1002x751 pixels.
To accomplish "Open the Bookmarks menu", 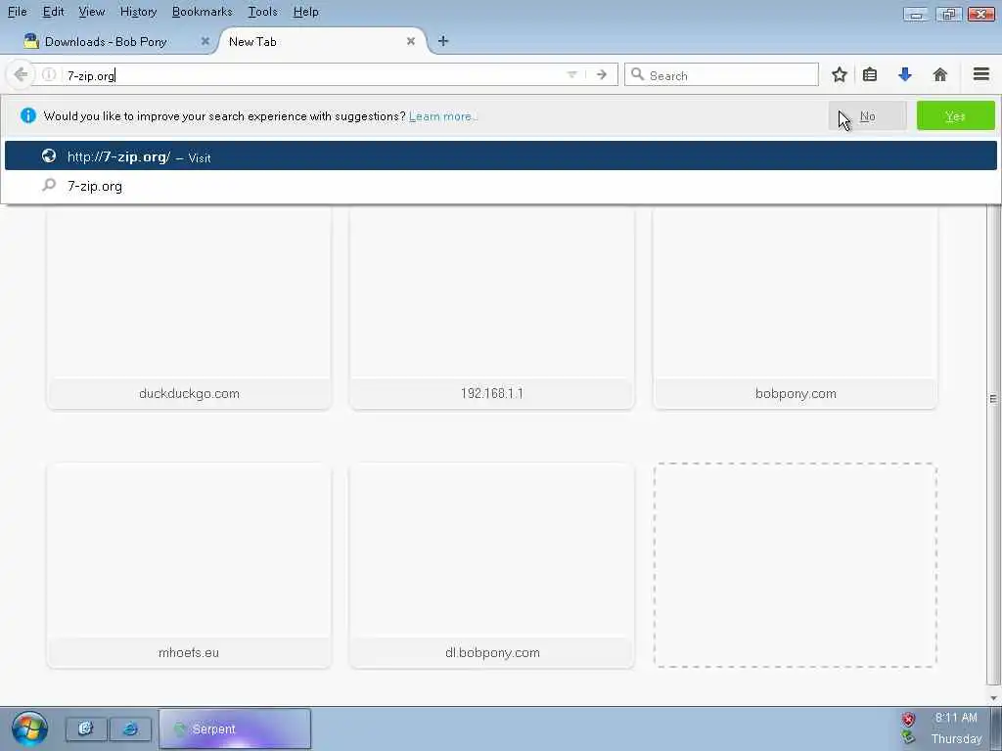I will tap(202, 12).
